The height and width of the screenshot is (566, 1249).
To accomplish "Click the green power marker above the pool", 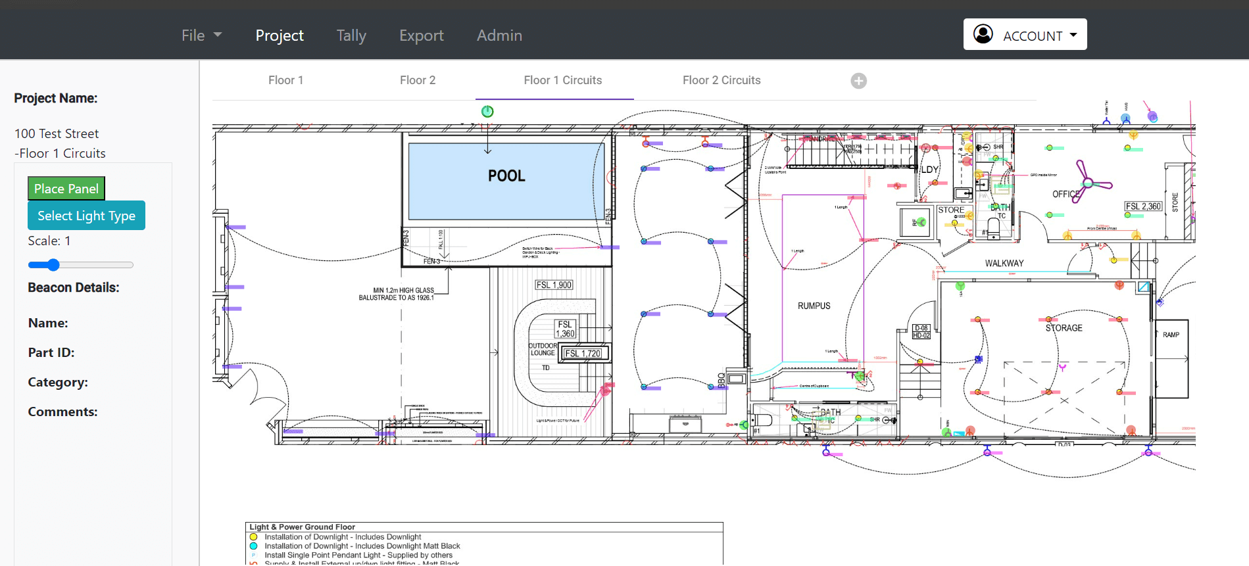I will (x=487, y=112).
